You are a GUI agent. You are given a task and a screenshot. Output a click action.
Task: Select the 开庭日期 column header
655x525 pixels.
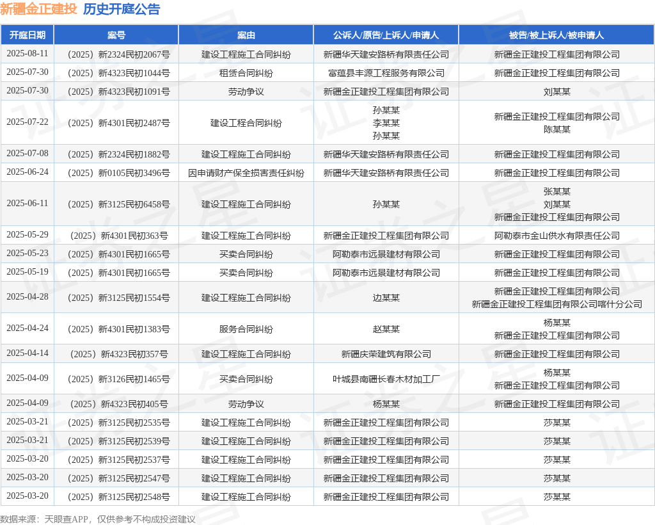[x=27, y=35]
